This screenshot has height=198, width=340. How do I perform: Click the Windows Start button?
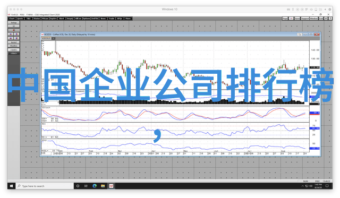click(x=12, y=186)
